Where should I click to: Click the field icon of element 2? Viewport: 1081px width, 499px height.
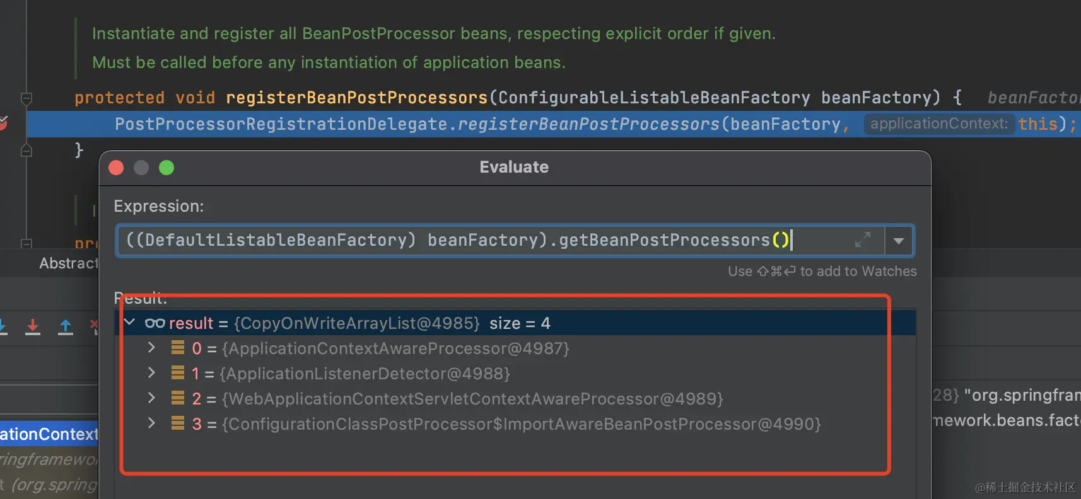click(178, 398)
